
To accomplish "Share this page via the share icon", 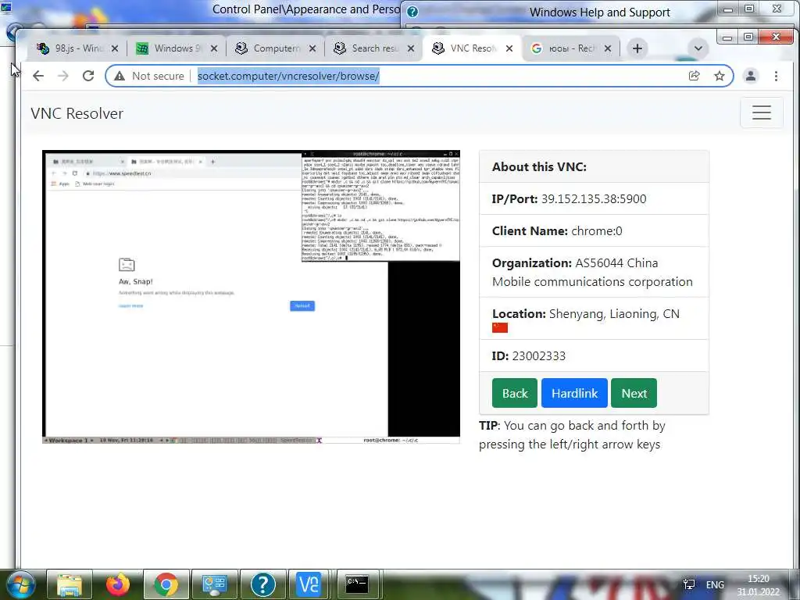I will click(694, 76).
